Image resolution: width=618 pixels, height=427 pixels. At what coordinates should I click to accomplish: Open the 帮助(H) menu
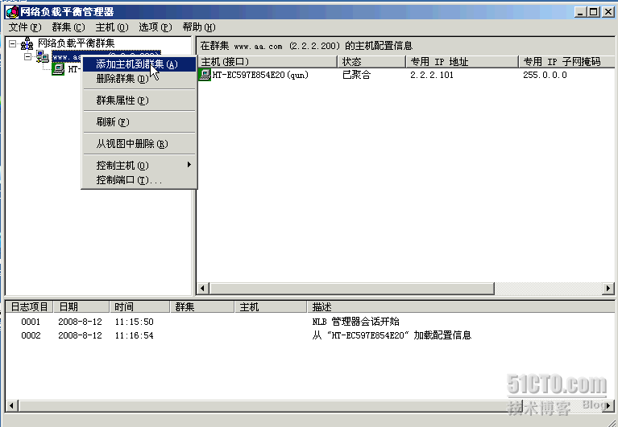(199, 27)
